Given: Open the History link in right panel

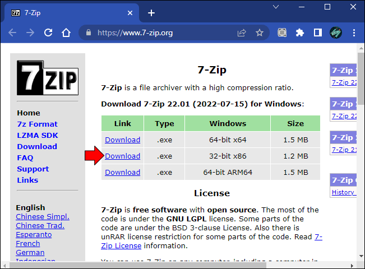Looking at the screenshot, I should (344, 192).
